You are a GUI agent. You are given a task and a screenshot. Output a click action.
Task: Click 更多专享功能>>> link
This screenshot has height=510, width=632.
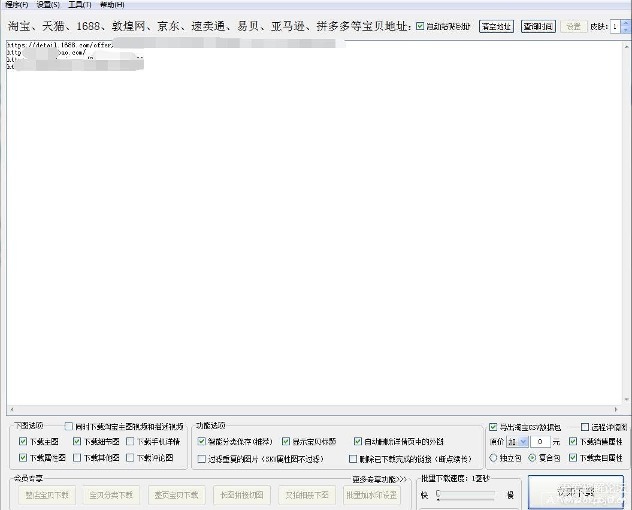pyautogui.click(x=379, y=479)
